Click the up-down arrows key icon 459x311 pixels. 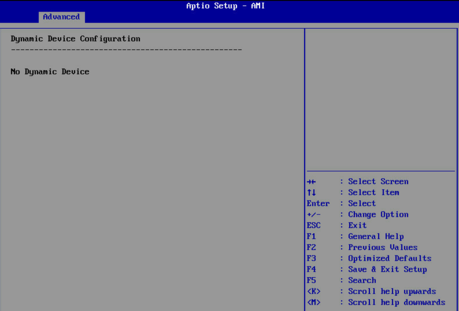(x=311, y=193)
